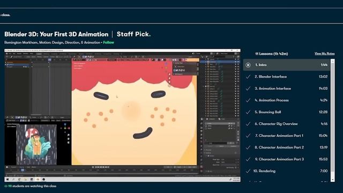Click the Blender timeline playhead in the video

(23, 170)
